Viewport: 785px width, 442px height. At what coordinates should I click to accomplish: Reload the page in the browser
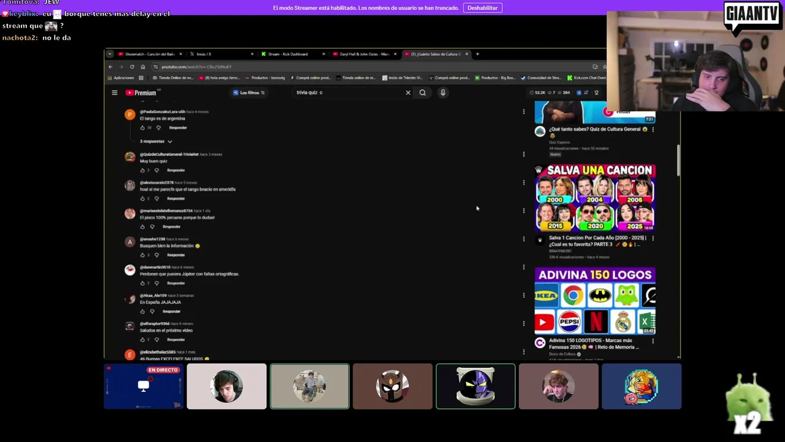pyautogui.click(x=132, y=66)
